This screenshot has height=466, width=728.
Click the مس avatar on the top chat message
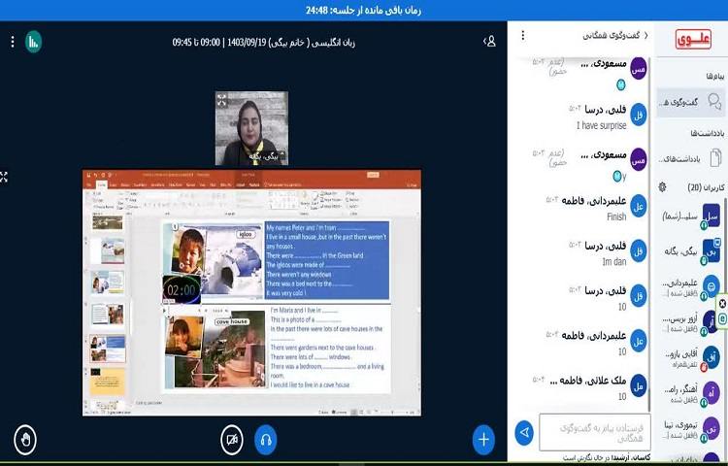click(x=639, y=68)
